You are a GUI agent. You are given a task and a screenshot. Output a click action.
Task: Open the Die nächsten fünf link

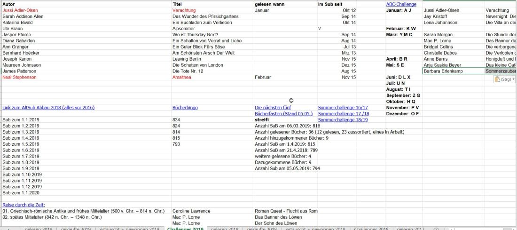click(273, 108)
